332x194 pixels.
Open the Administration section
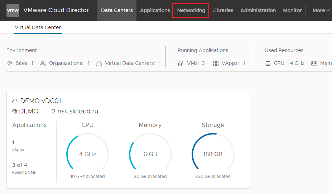258,10
